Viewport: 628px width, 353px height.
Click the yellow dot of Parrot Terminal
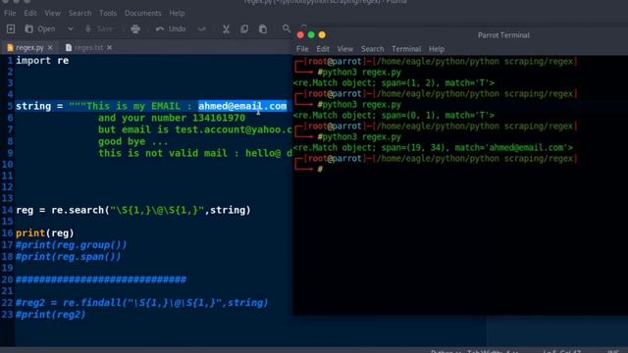[322, 35]
